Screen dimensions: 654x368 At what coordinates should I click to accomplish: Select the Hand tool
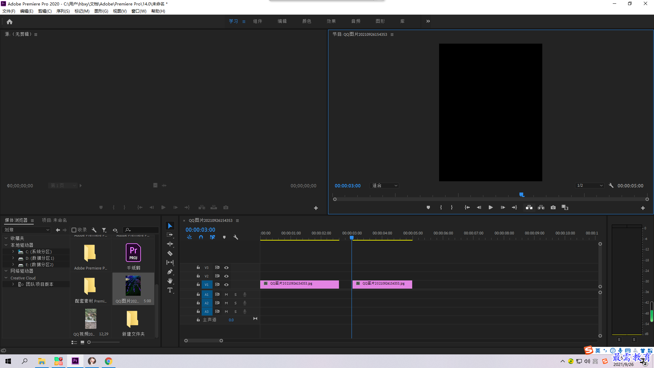(x=170, y=281)
